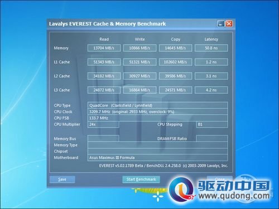The image size is (279, 209).
Task: Click the CPU Stepping label
Action: (170, 124)
